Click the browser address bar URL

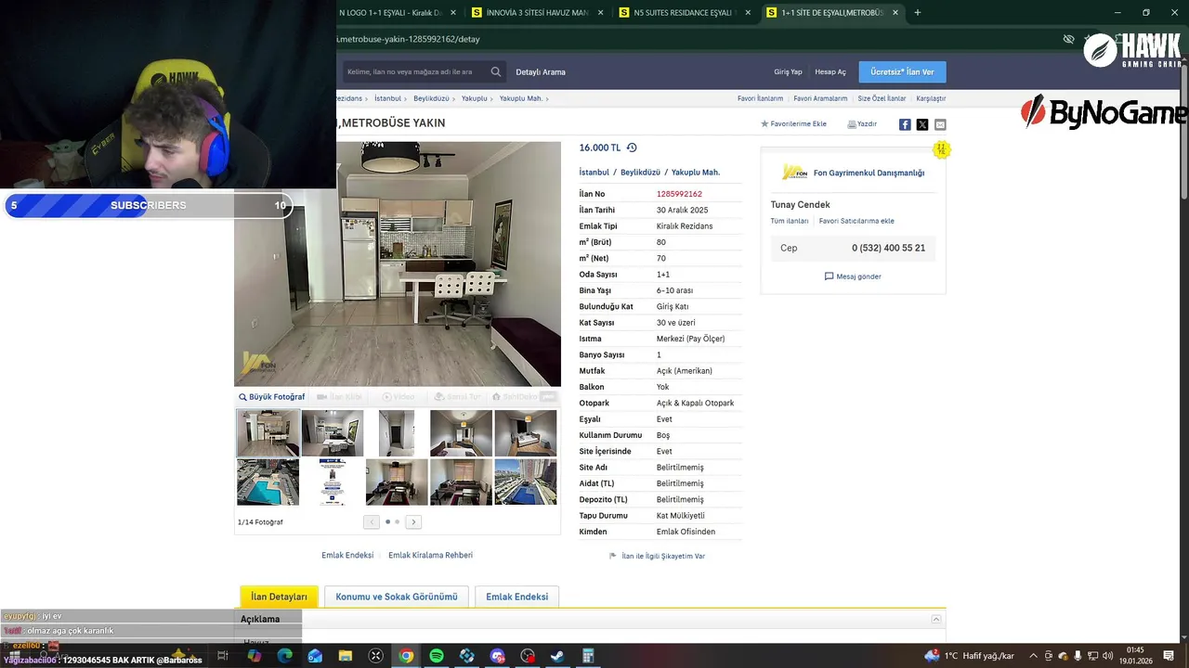pos(409,39)
